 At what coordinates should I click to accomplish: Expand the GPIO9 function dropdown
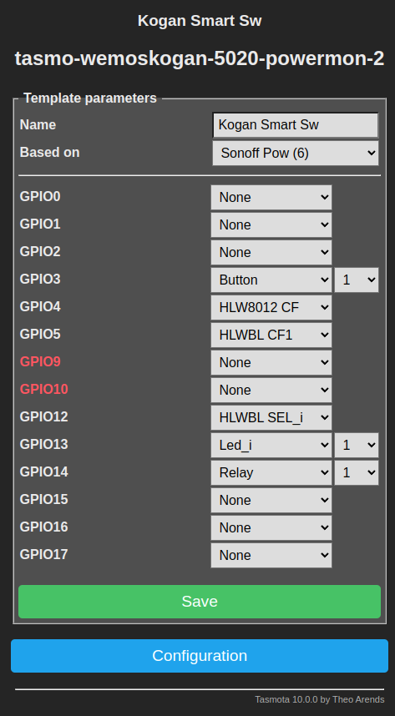click(271, 362)
